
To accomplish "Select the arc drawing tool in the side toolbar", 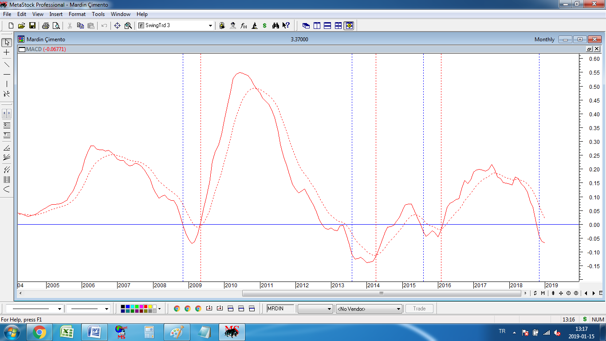I will (7, 189).
